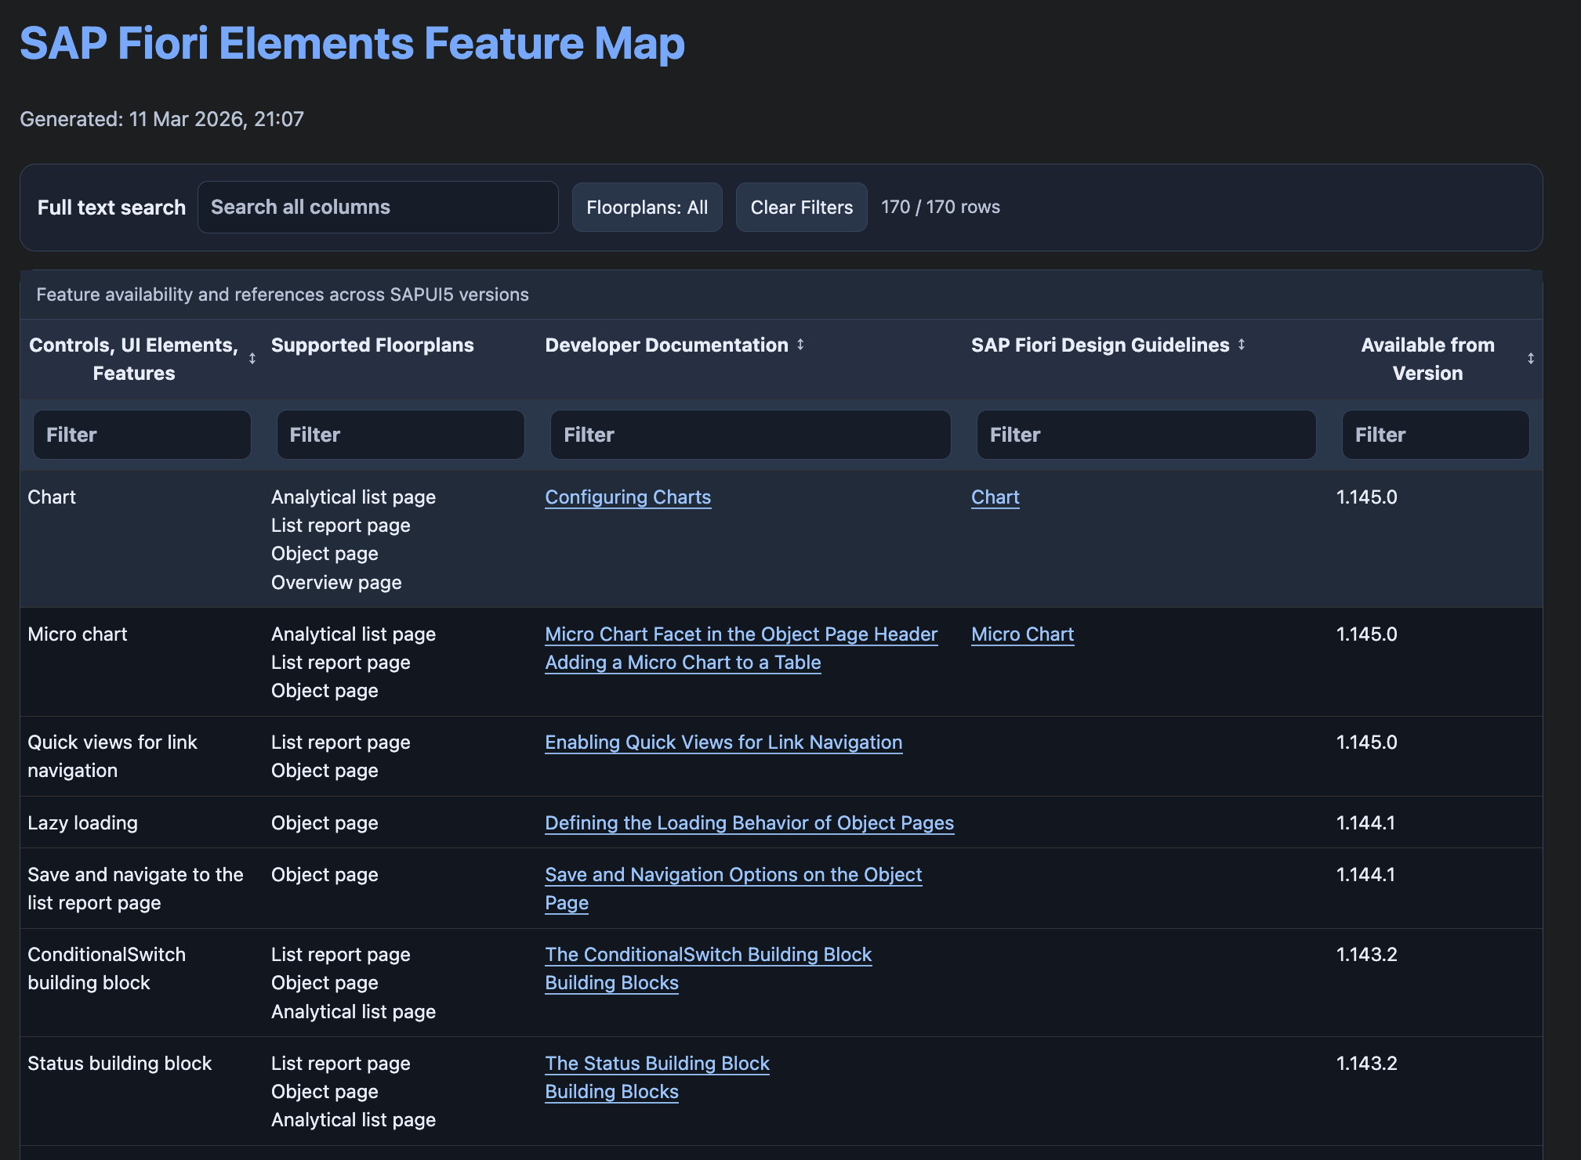Sort the SAP Fiori Design Guidelines column
The image size is (1581, 1160).
[x=1242, y=345]
